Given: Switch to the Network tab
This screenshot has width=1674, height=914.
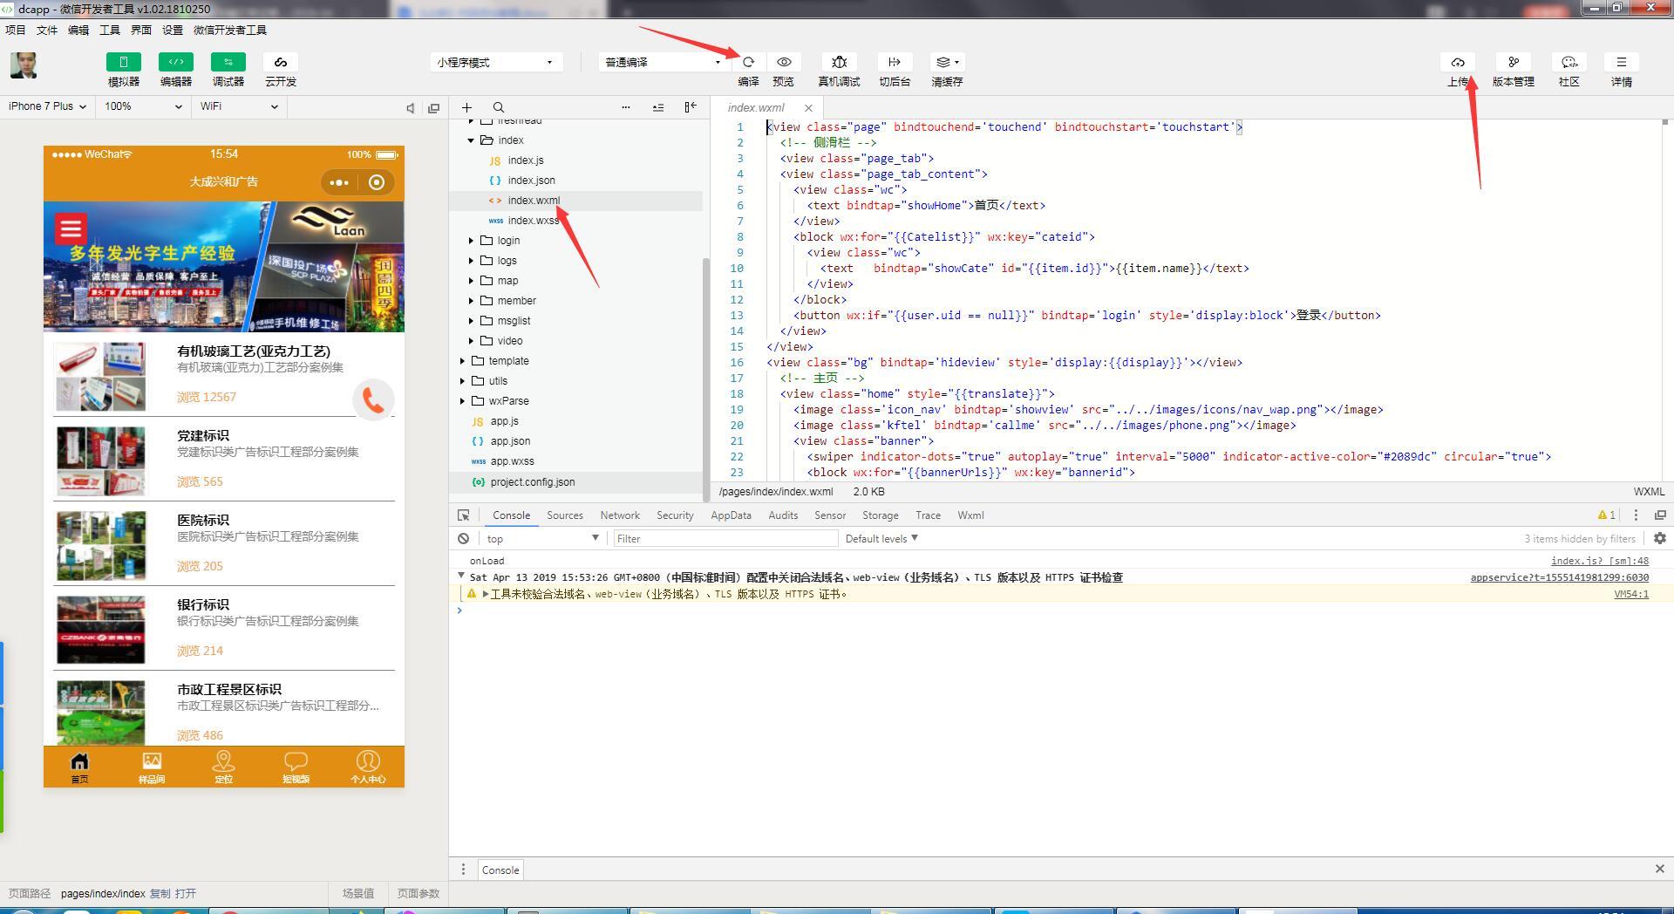Looking at the screenshot, I should click(620, 515).
